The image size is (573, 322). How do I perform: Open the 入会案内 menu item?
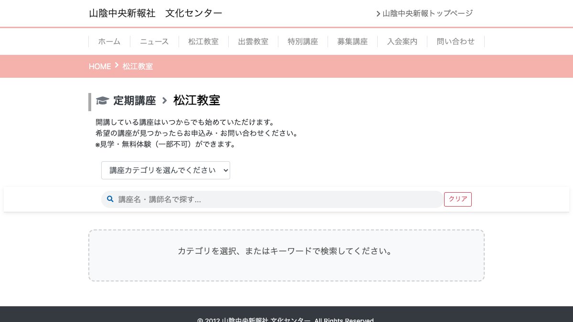[x=402, y=42]
